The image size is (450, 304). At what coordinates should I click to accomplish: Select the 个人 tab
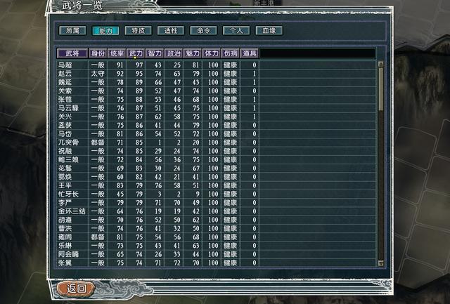[x=236, y=30]
